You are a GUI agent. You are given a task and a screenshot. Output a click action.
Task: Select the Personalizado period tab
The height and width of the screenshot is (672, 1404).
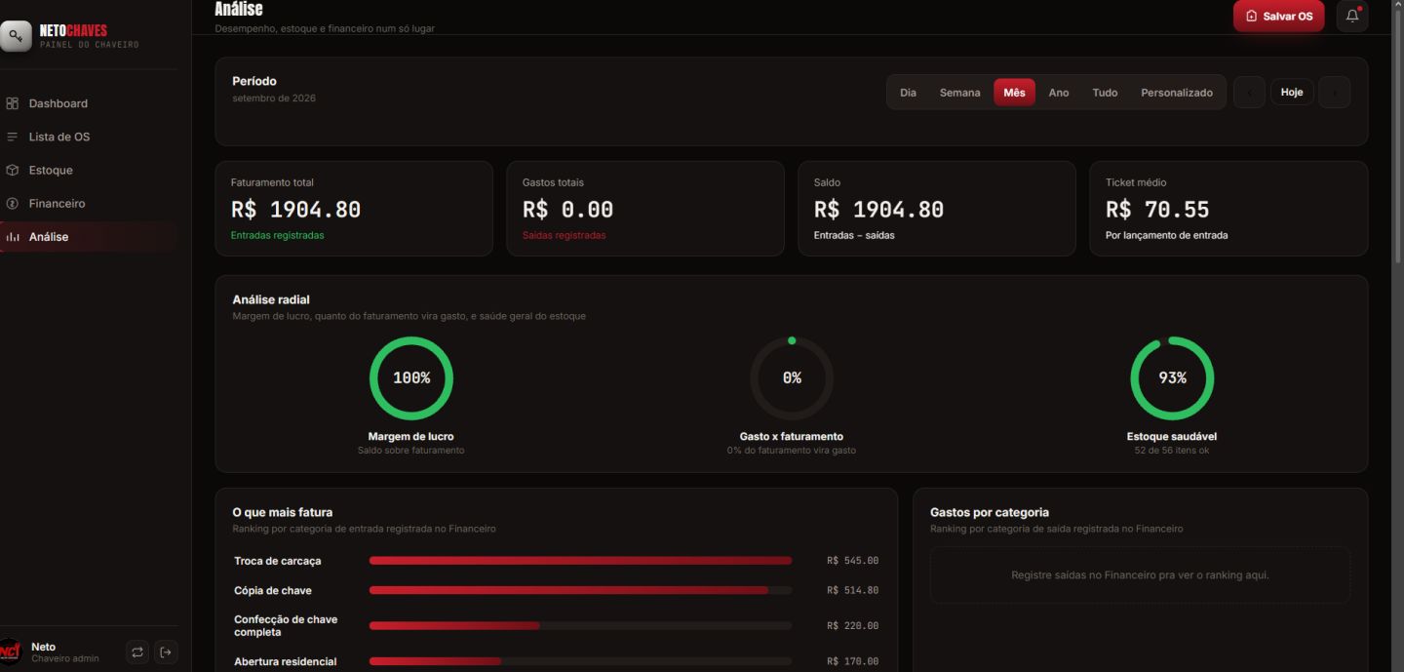tap(1177, 93)
